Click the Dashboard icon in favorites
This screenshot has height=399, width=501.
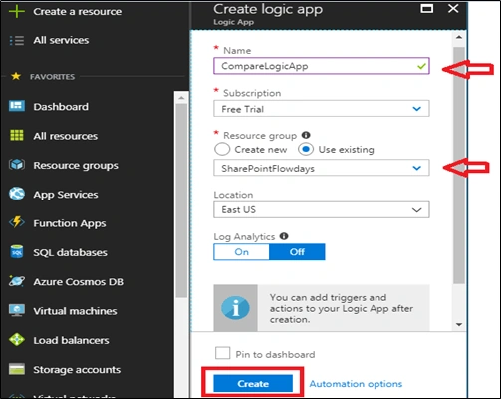pos(17,106)
